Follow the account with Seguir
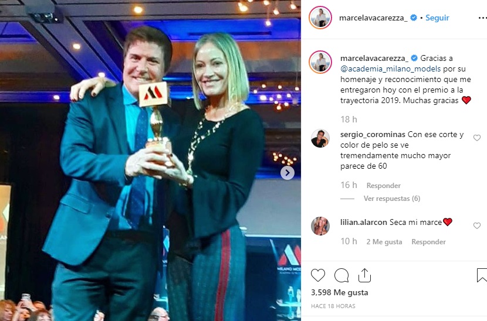Screen dimensions: 487x321 point(437,18)
